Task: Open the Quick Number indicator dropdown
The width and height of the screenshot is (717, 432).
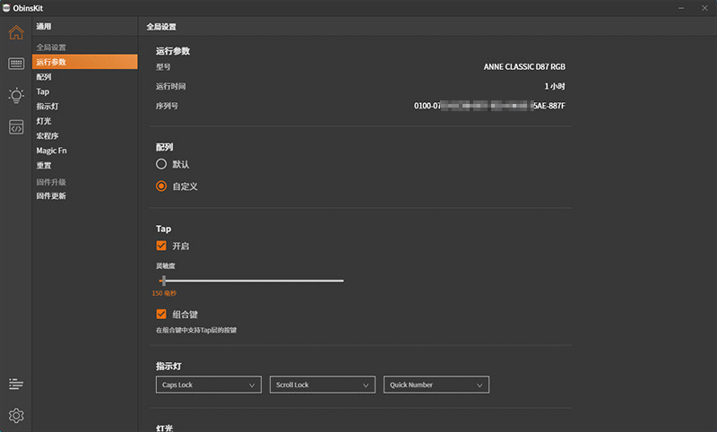Action: click(x=436, y=384)
